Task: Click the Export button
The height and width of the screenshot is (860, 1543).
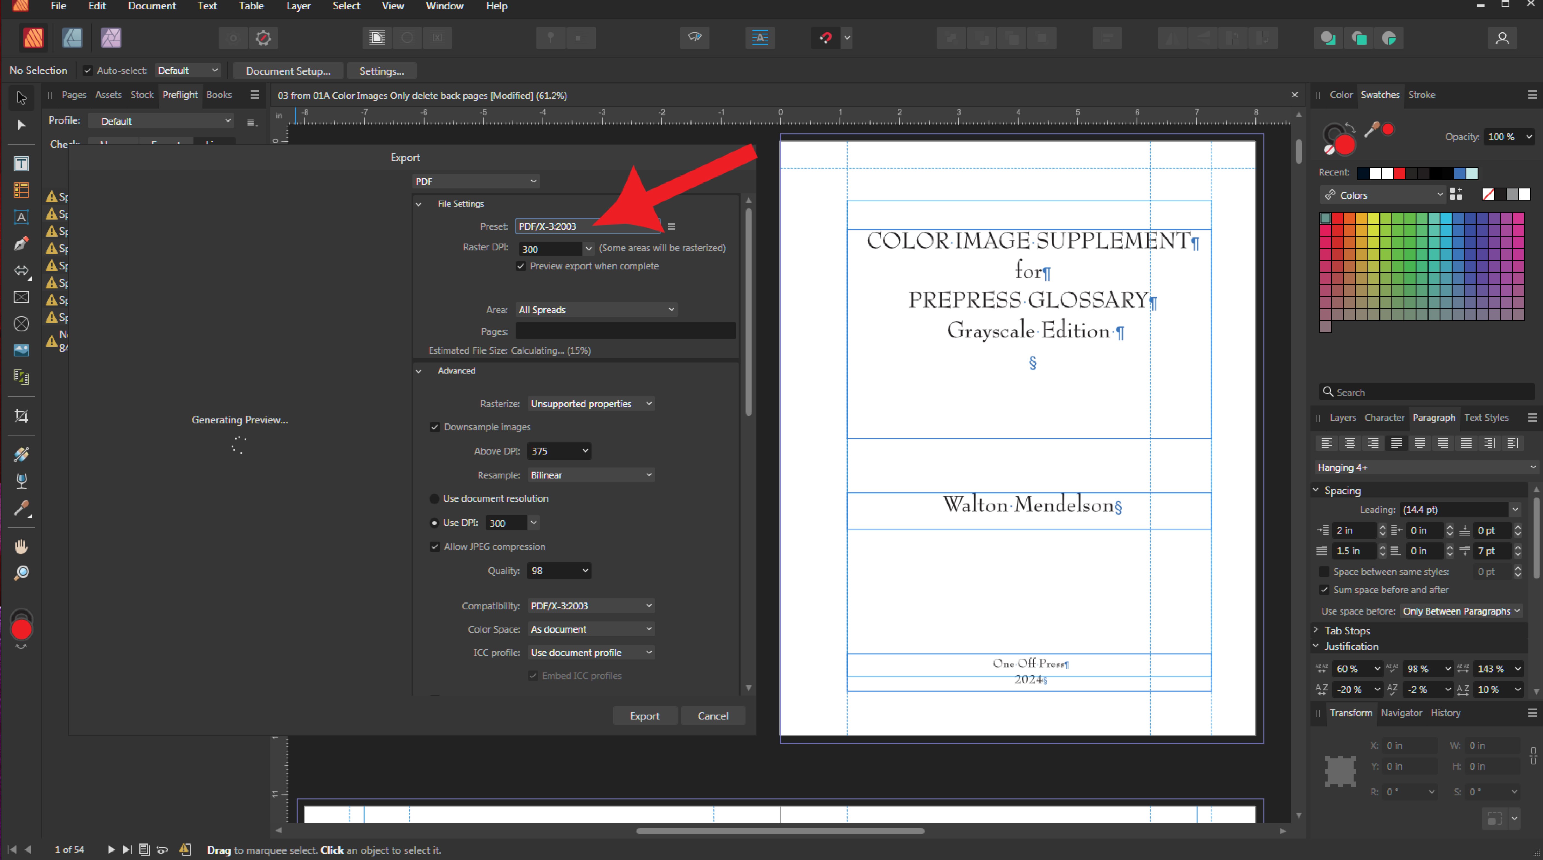Action: [x=644, y=716]
